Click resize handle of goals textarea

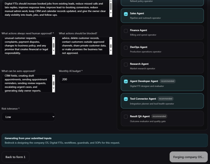point(111,16)
